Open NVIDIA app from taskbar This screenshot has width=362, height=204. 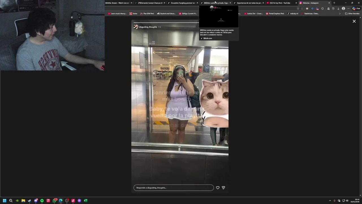pyautogui.click(x=17, y=201)
